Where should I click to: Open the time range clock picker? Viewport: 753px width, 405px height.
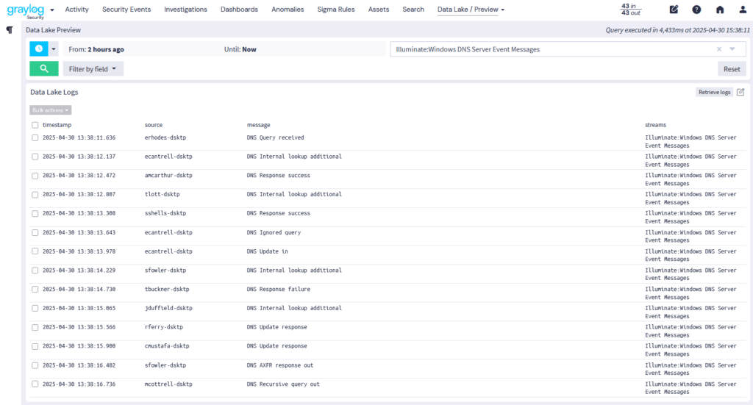tap(38, 49)
